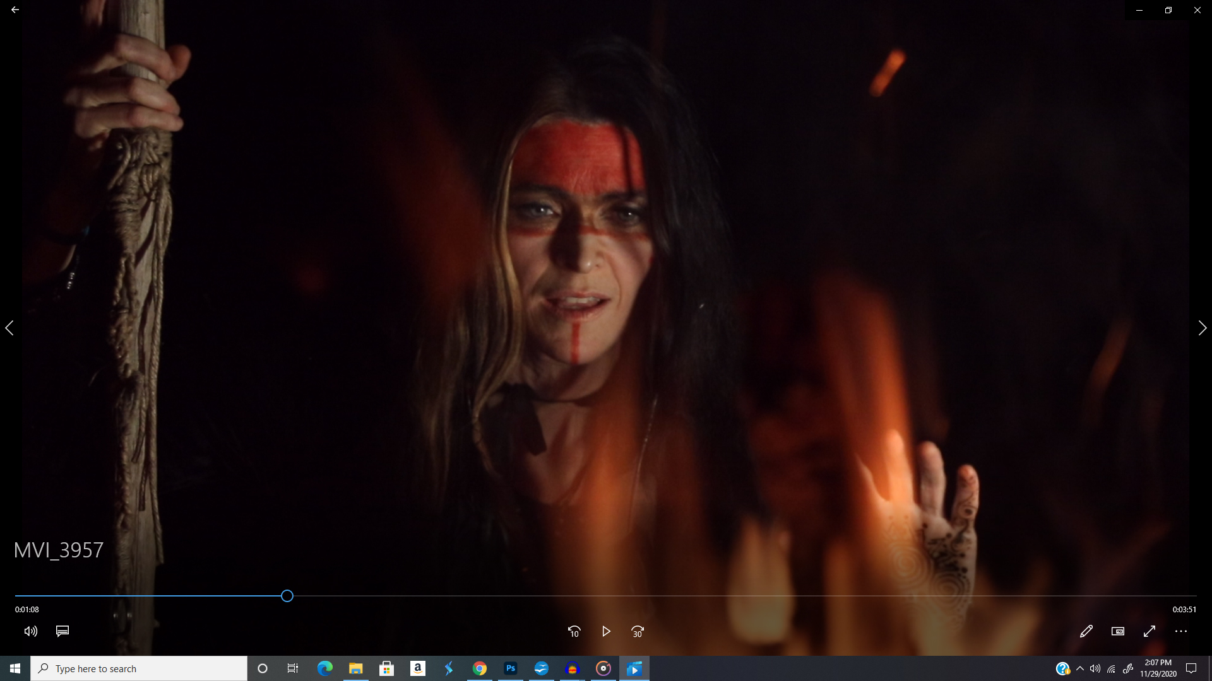This screenshot has width=1212, height=681.
Task: Open Wi-Fi network settings in tray
Action: click(1112, 668)
